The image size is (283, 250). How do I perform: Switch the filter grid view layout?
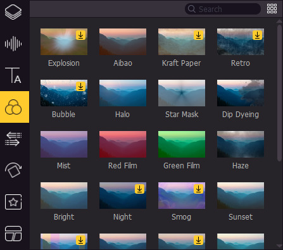(x=272, y=9)
